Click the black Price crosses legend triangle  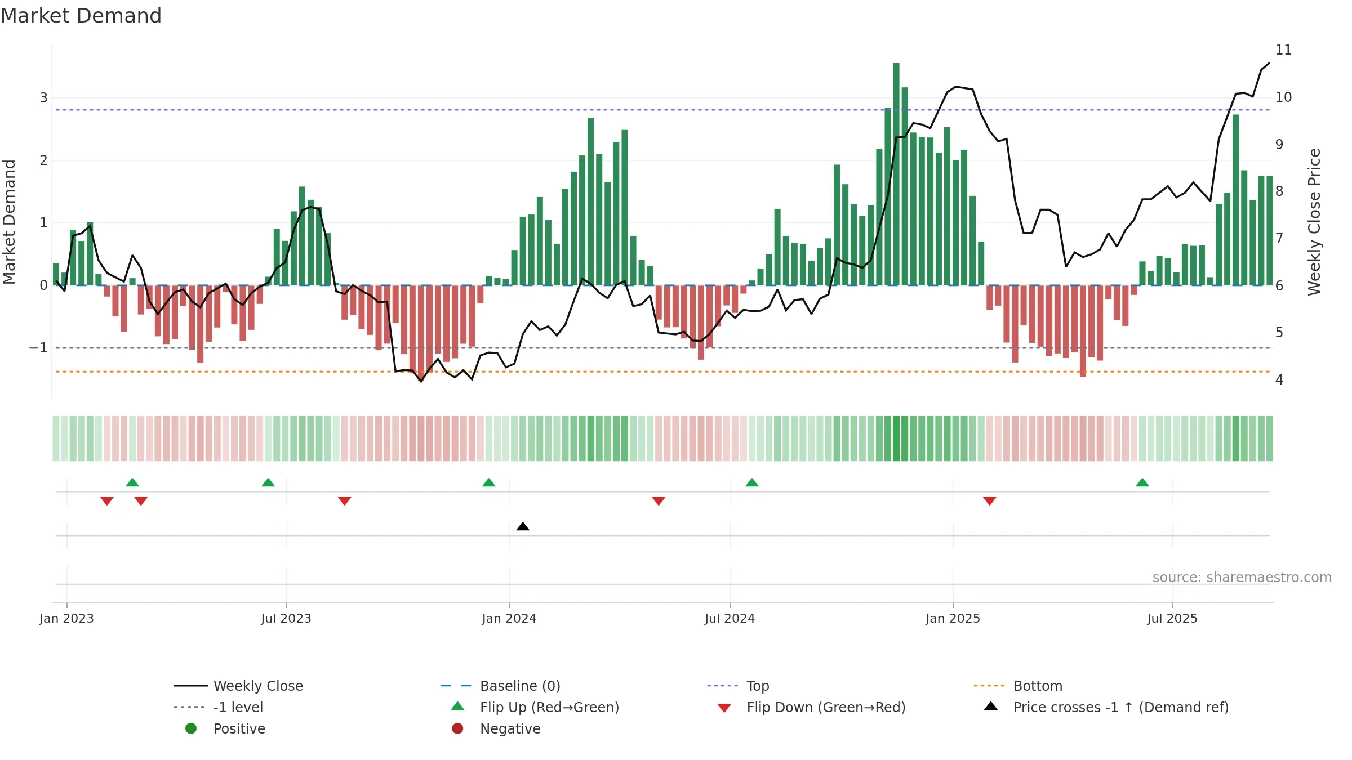pos(991,706)
